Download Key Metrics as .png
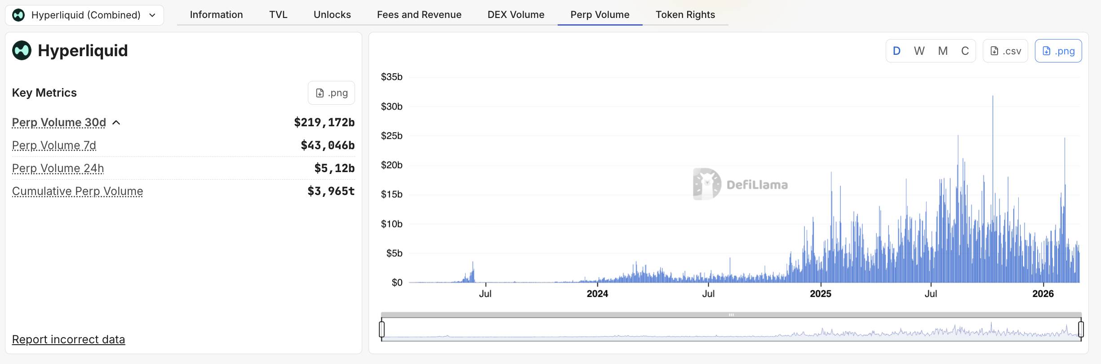The image size is (1101, 364). (x=331, y=93)
